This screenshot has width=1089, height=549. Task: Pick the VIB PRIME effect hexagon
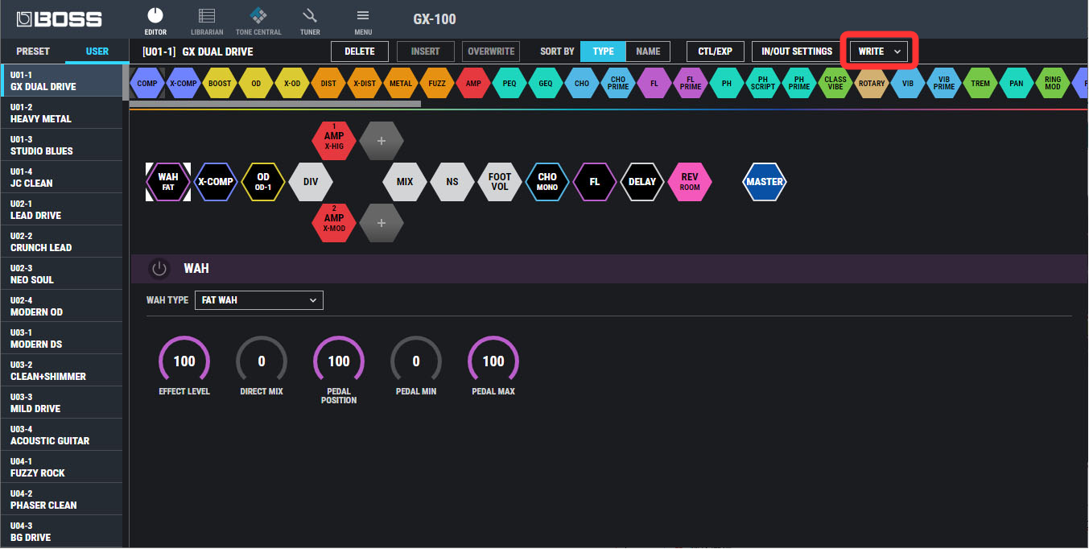coord(944,83)
